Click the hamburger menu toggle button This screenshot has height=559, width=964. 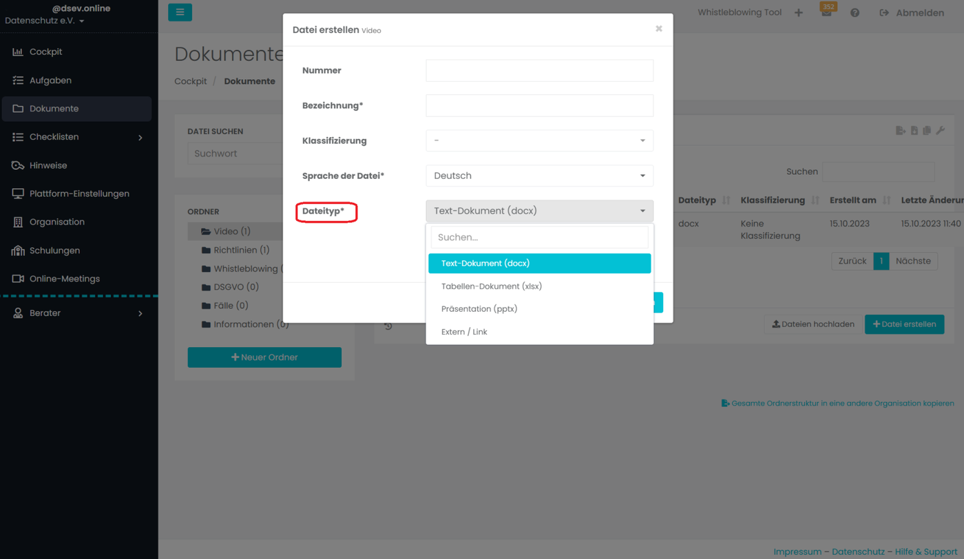pyautogui.click(x=180, y=12)
